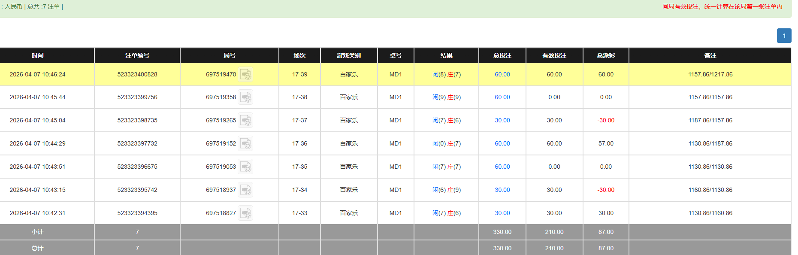
Task: Click the 总派彩 column header
Action: [606, 55]
